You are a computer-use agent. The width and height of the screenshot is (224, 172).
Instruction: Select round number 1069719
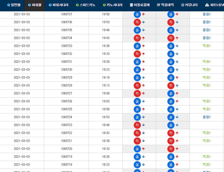click(x=66, y=157)
